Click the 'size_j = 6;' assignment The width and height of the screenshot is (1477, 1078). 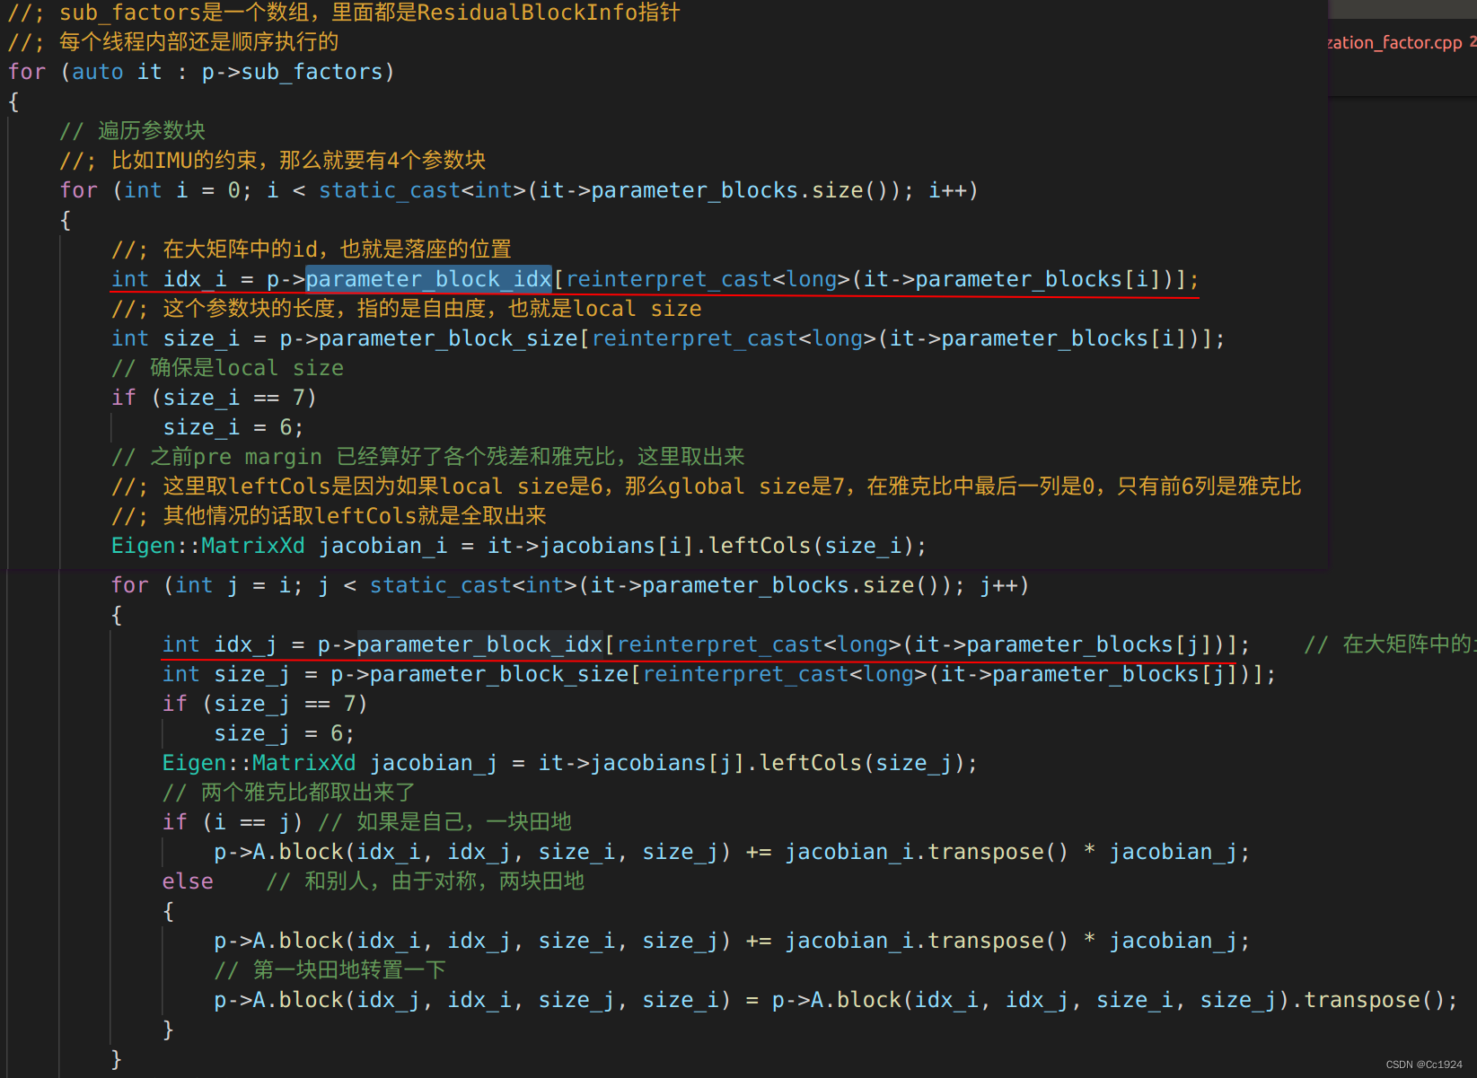tap(285, 733)
